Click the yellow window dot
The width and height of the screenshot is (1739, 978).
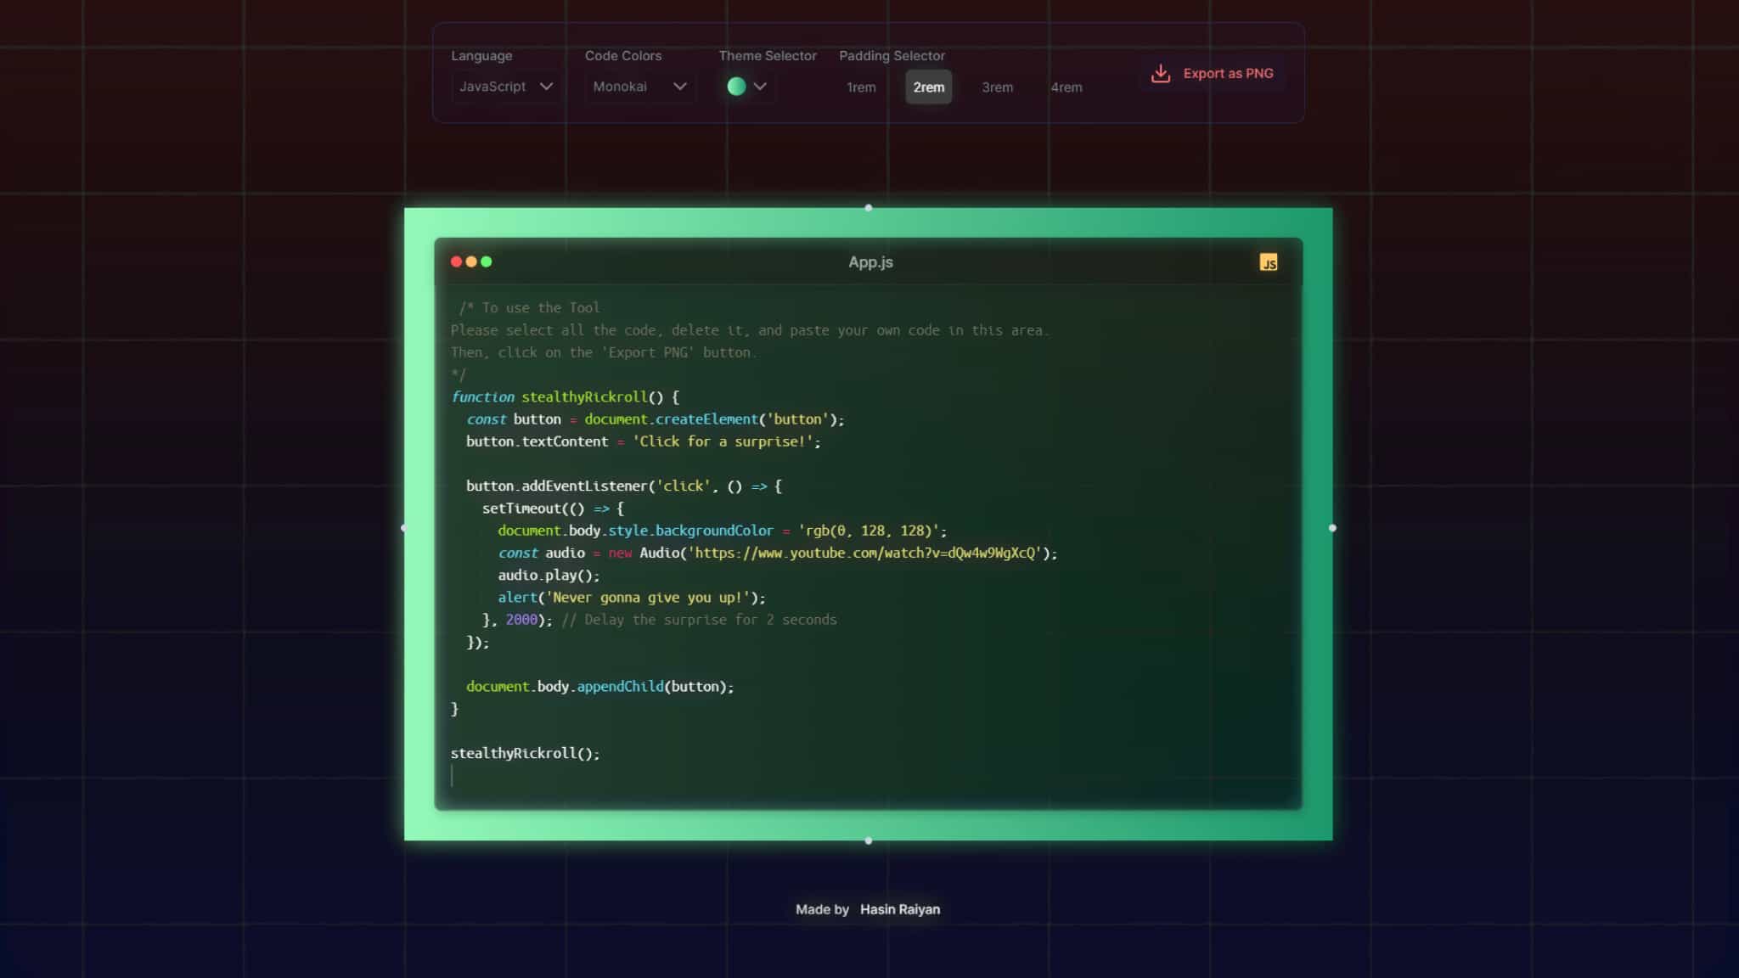pyautogui.click(x=471, y=261)
